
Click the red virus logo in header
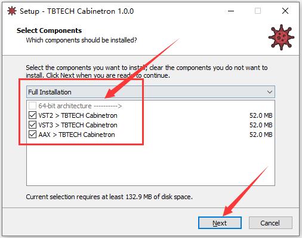click(281, 37)
